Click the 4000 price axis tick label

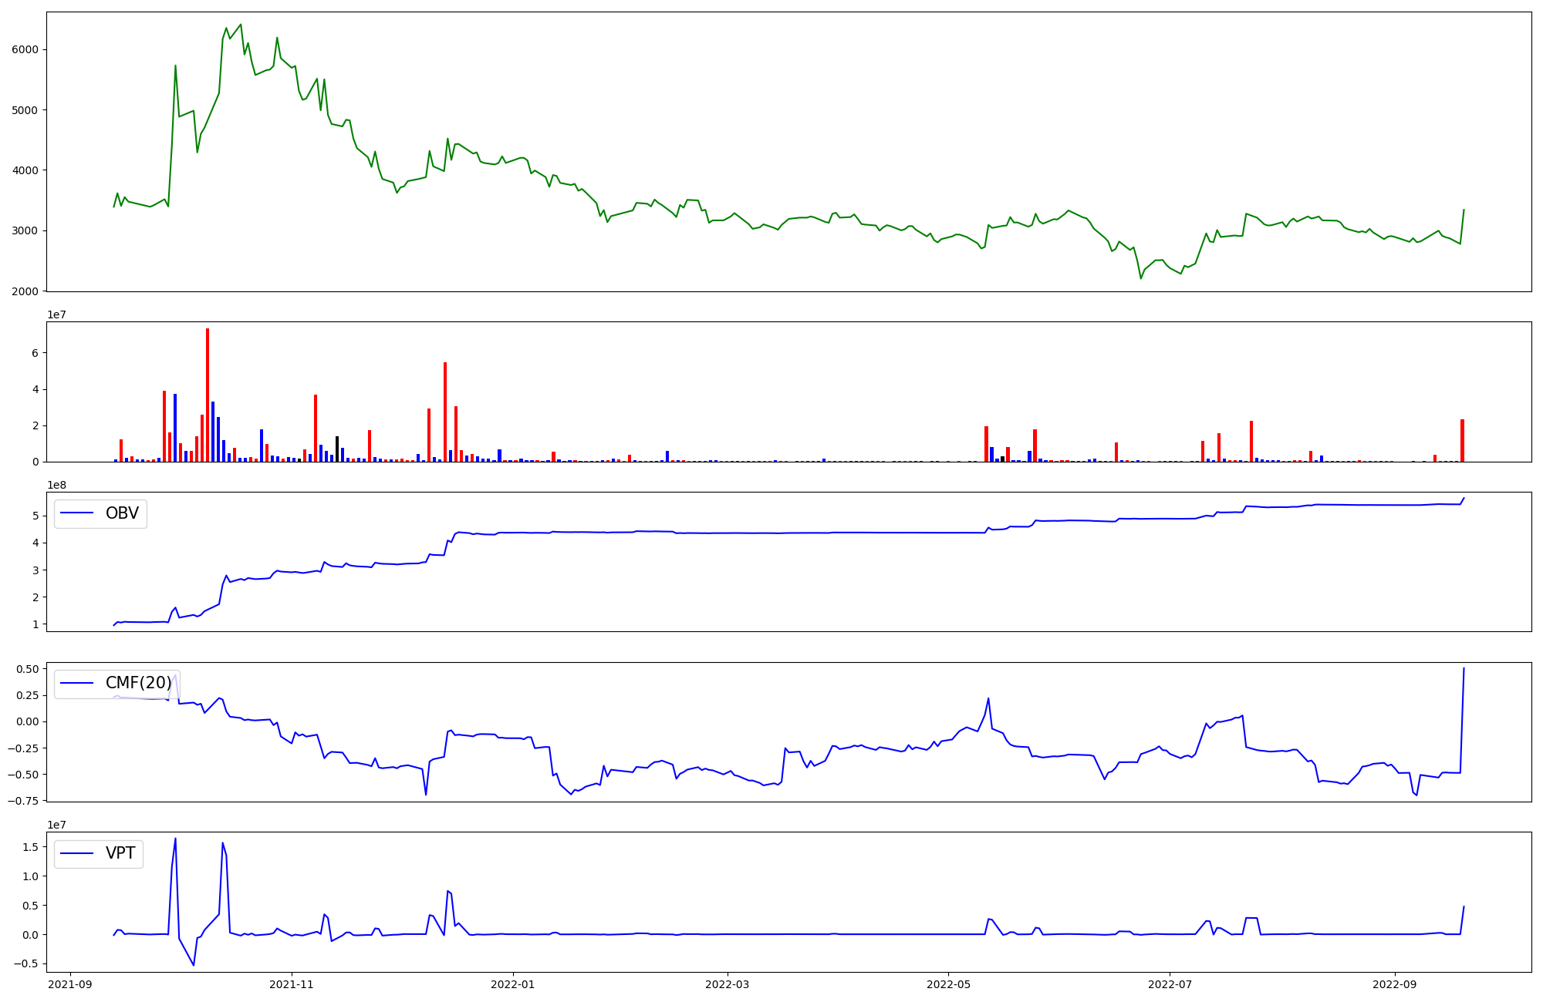[25, 170]
